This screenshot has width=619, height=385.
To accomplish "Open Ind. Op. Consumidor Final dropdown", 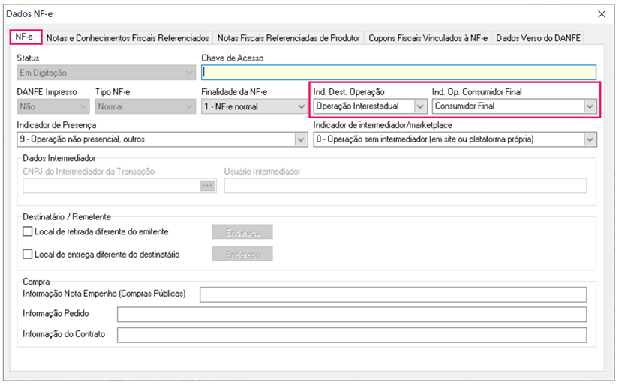I will click(x=590, y=106).
